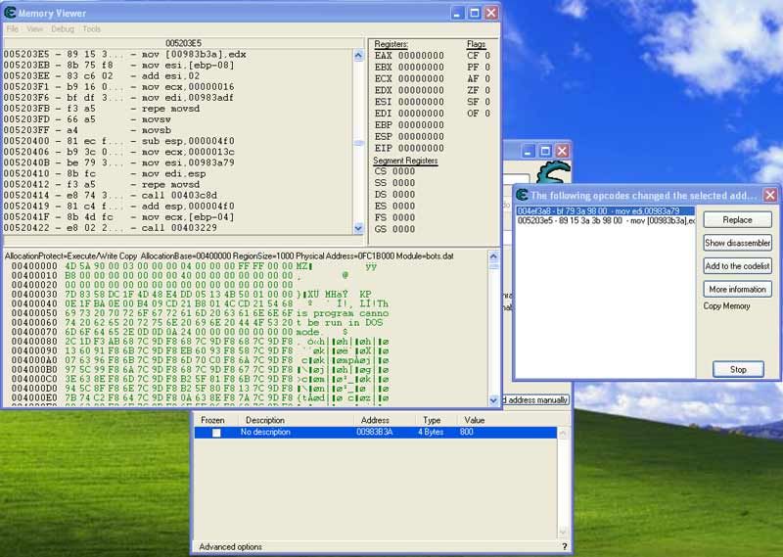Click Show disassembler button
Image resolution: width=783 pixels, height=557 pixels.
pyautogui.click(x=738, y=243)
